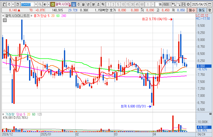Click the volume tag 474,081

click(204, 127)
